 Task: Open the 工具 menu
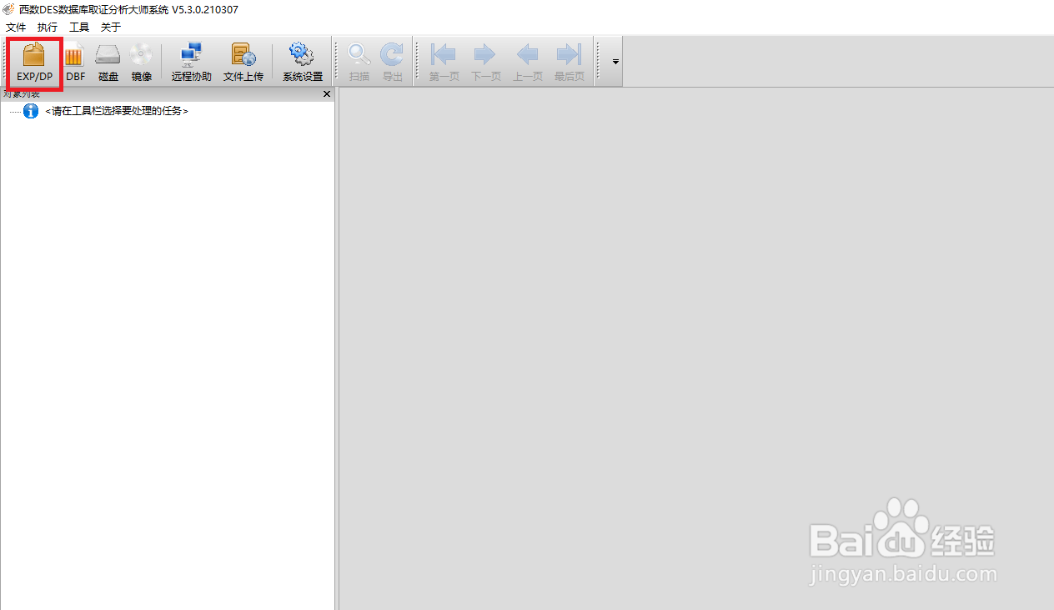pos(79,27)
